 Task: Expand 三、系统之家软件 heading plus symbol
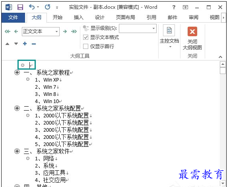(x=17, y=151)
